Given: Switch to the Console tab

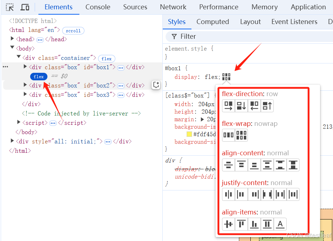Looking at the screenshot, I should (98, 7).
